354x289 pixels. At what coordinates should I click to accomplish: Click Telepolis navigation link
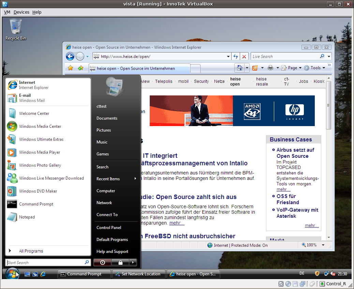tap(164, 81)
